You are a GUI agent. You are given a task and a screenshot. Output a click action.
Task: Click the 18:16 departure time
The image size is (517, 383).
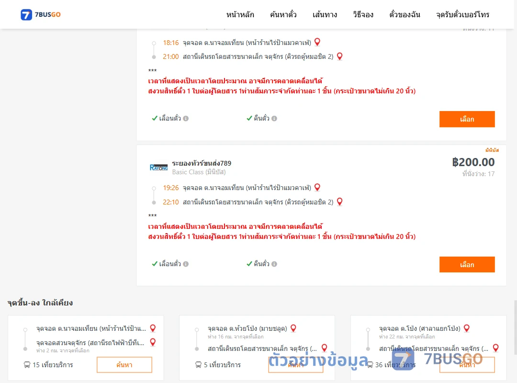pos(171,43)
